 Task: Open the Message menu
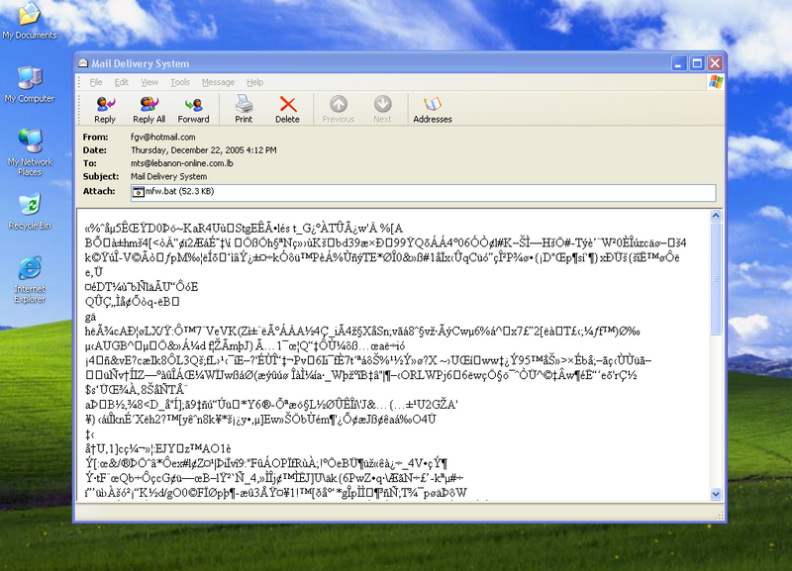pyautogui.click(x=218, y=82)
